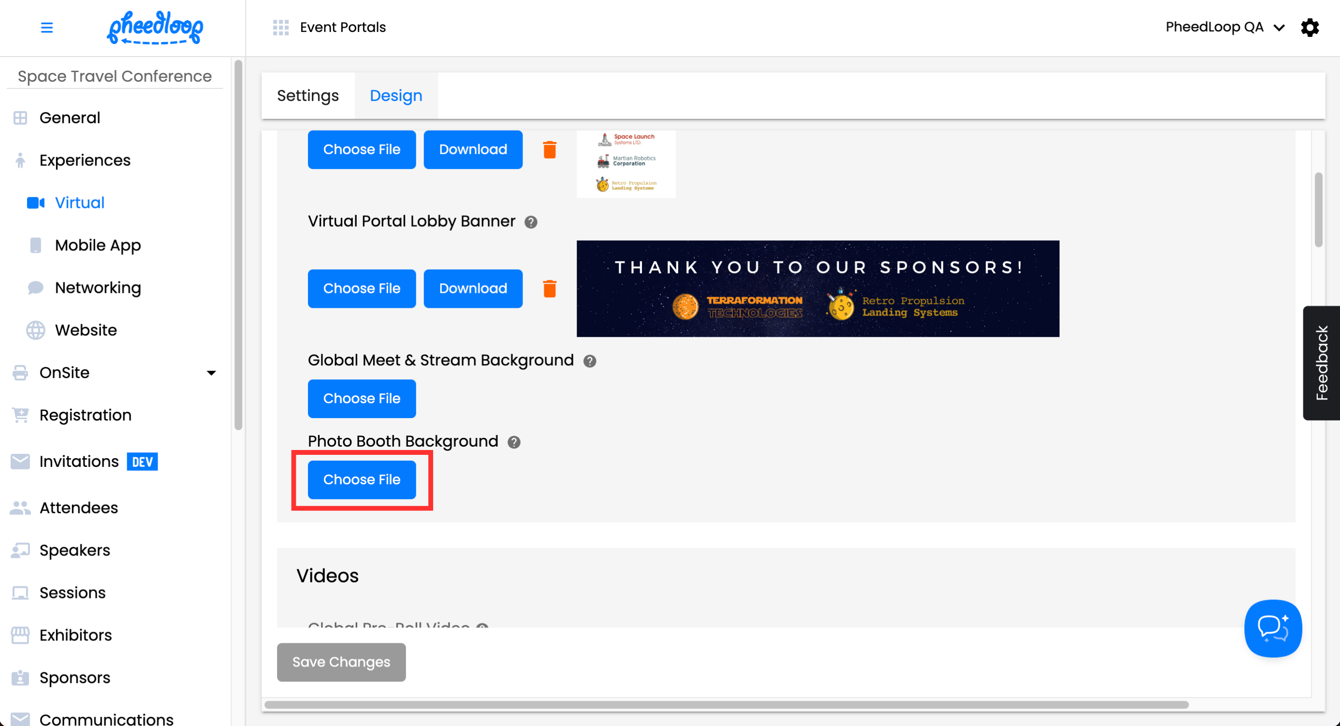Click the hamburger menu icon
The image size is (1340, 726).
point(47,28)
